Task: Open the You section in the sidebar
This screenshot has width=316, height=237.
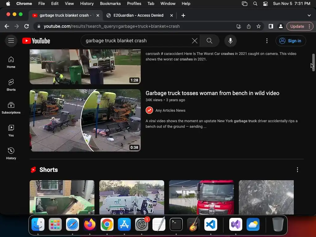Action: point(11,131)
